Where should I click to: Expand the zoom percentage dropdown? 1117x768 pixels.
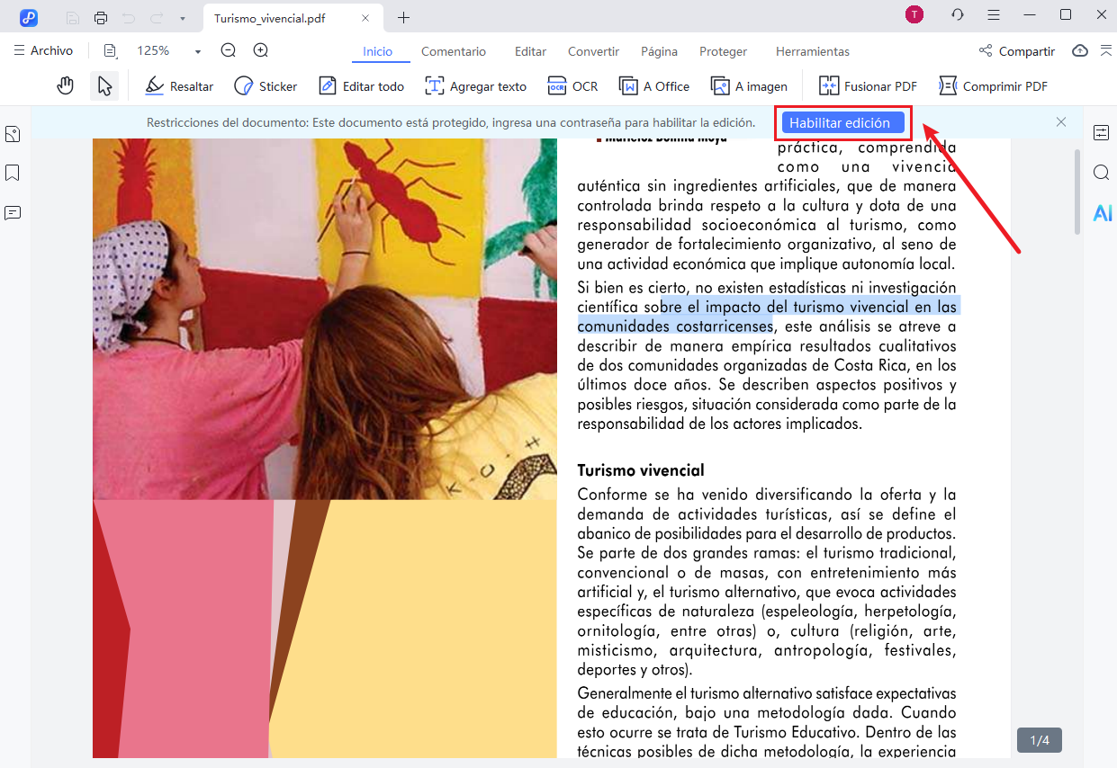click(197, 51)
